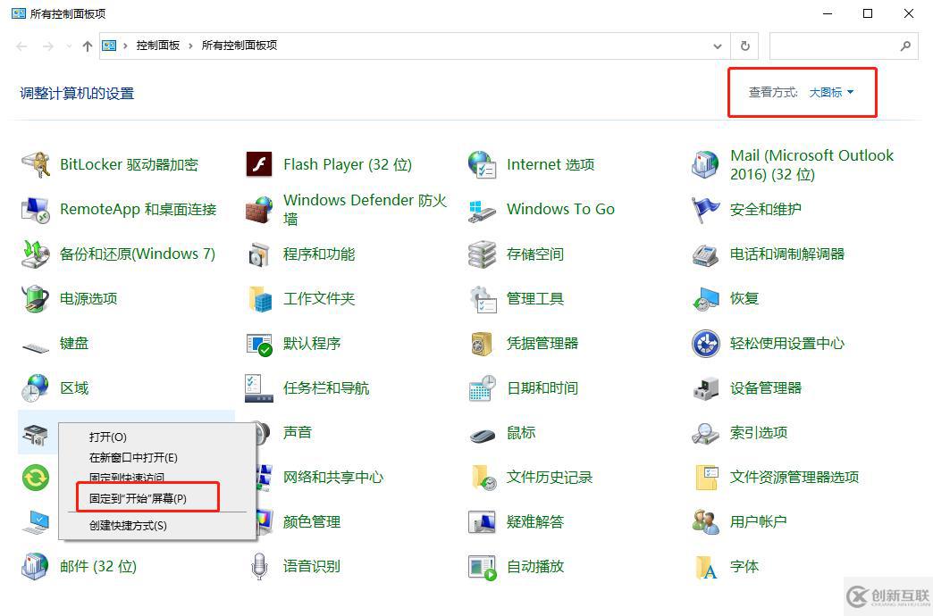Click the green sync circular arrows icon

36,478
